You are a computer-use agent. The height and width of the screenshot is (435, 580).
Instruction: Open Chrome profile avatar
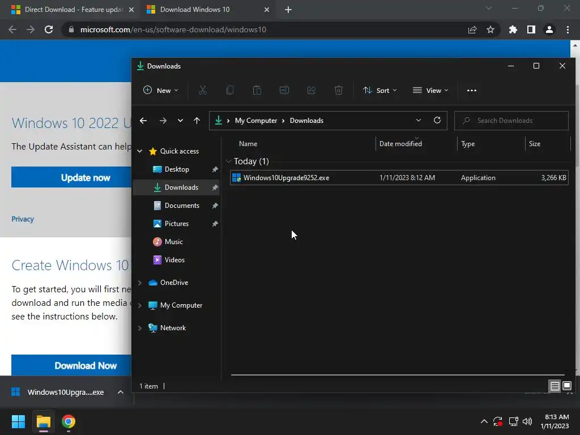549,29
